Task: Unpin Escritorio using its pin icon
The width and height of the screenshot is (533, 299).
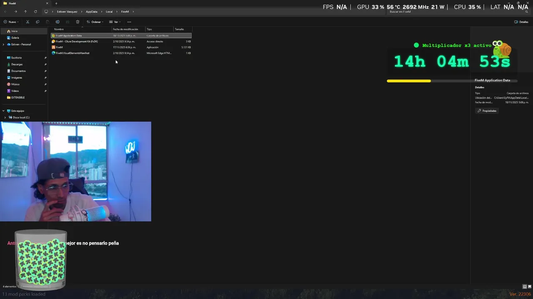Action: [x=45, y=58]
